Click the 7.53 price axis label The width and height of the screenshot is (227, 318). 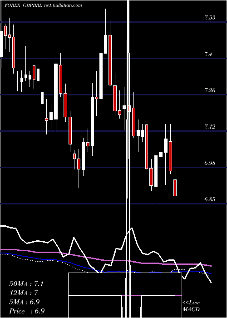point(210,18)
